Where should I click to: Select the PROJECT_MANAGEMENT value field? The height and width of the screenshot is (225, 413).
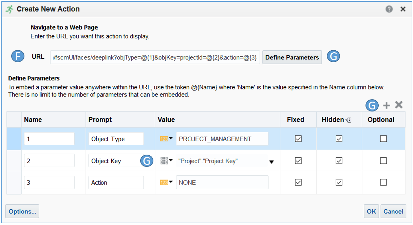[x=222, y=139]
